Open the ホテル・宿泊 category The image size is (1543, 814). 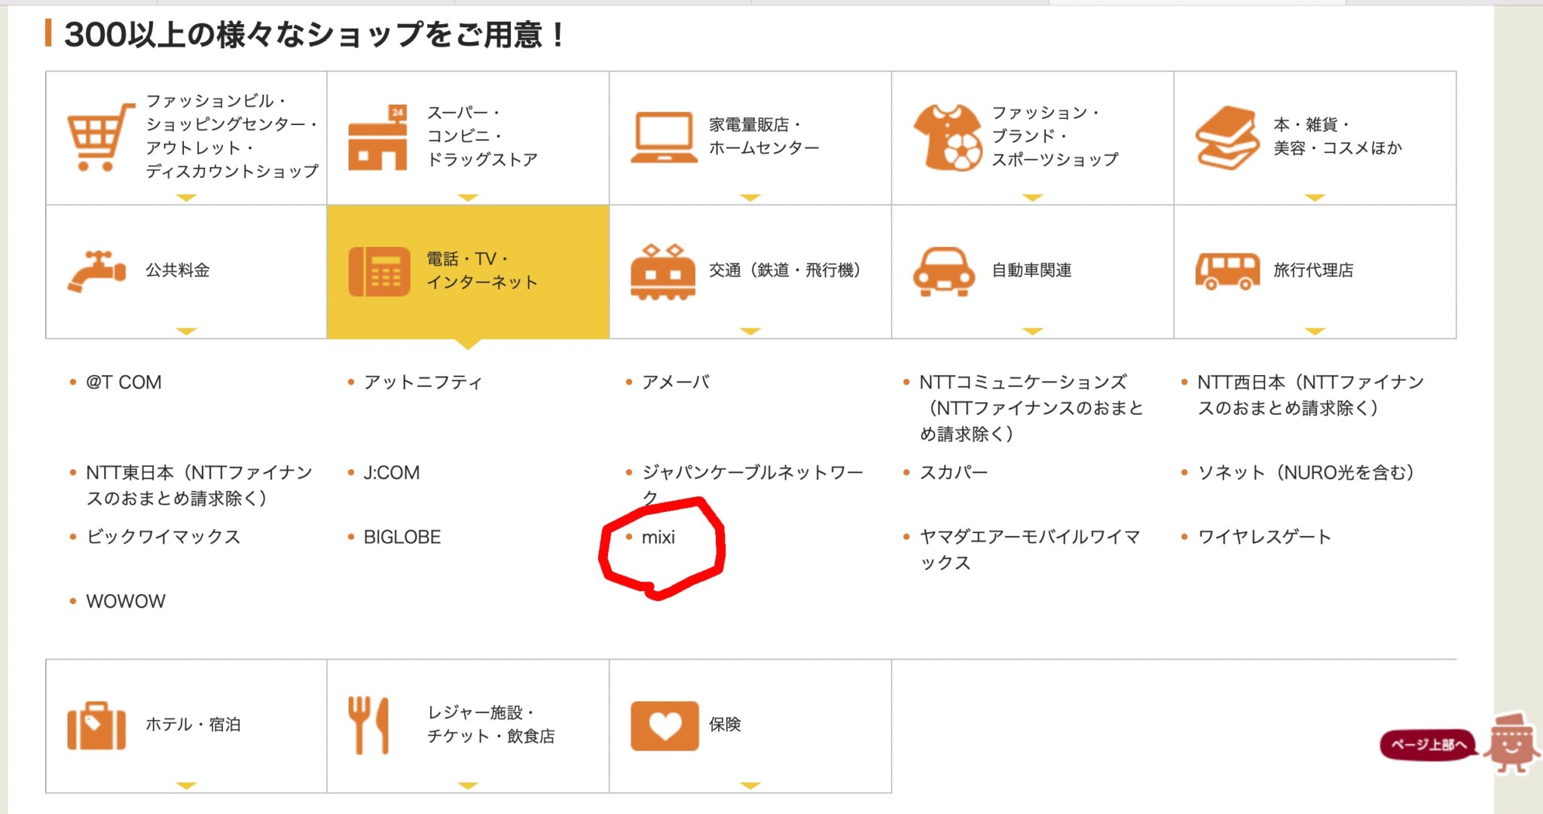click(x=186, y=726)
